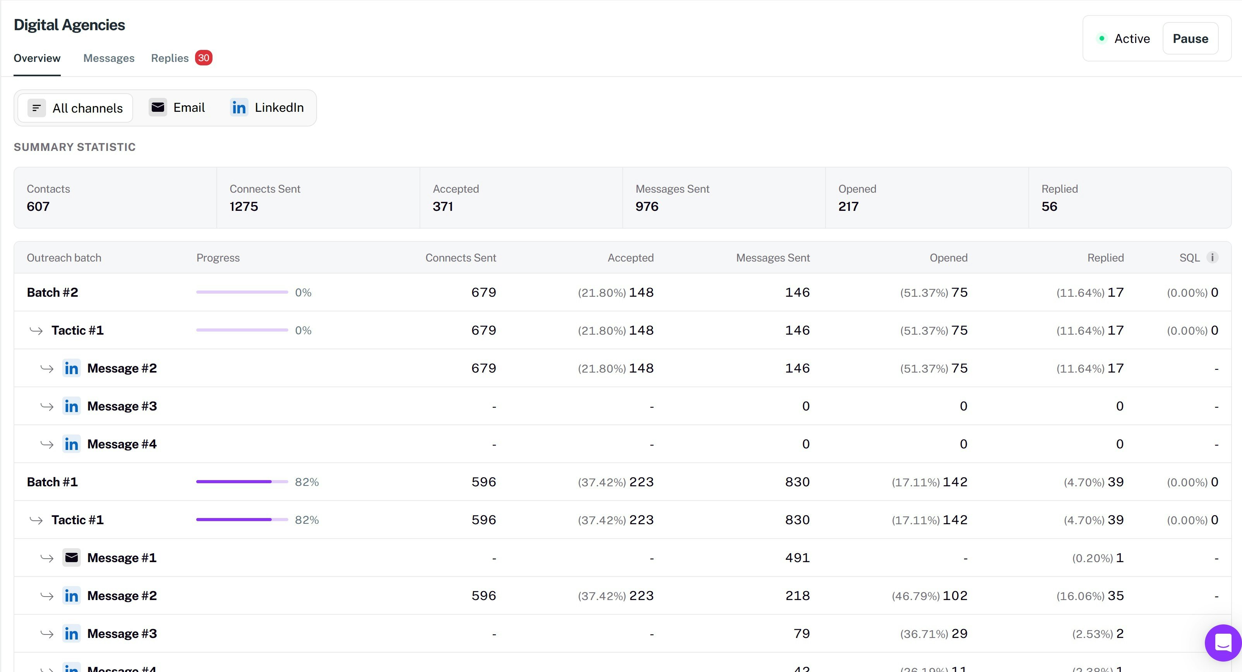This screenshot has height=672, width=1242.
Task: Click the All channels filter icon
Action: pos(37,108)
